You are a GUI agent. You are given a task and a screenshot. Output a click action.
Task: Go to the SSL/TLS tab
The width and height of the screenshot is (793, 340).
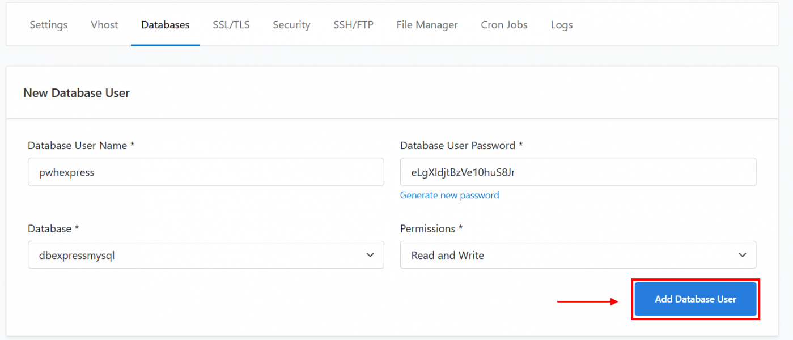(231, 25)
